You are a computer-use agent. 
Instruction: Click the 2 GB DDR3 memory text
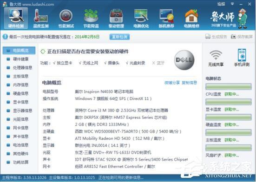102,124
